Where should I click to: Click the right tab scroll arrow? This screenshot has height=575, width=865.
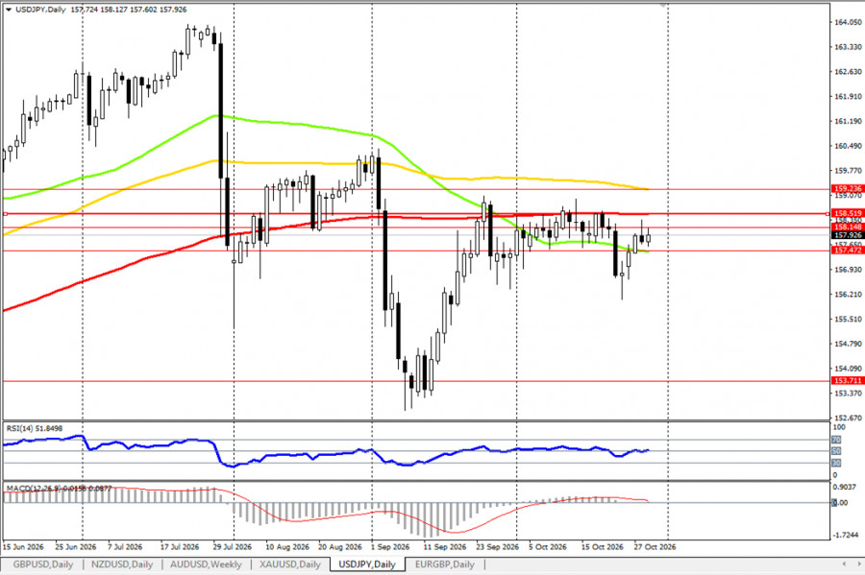tap(858, 563)
